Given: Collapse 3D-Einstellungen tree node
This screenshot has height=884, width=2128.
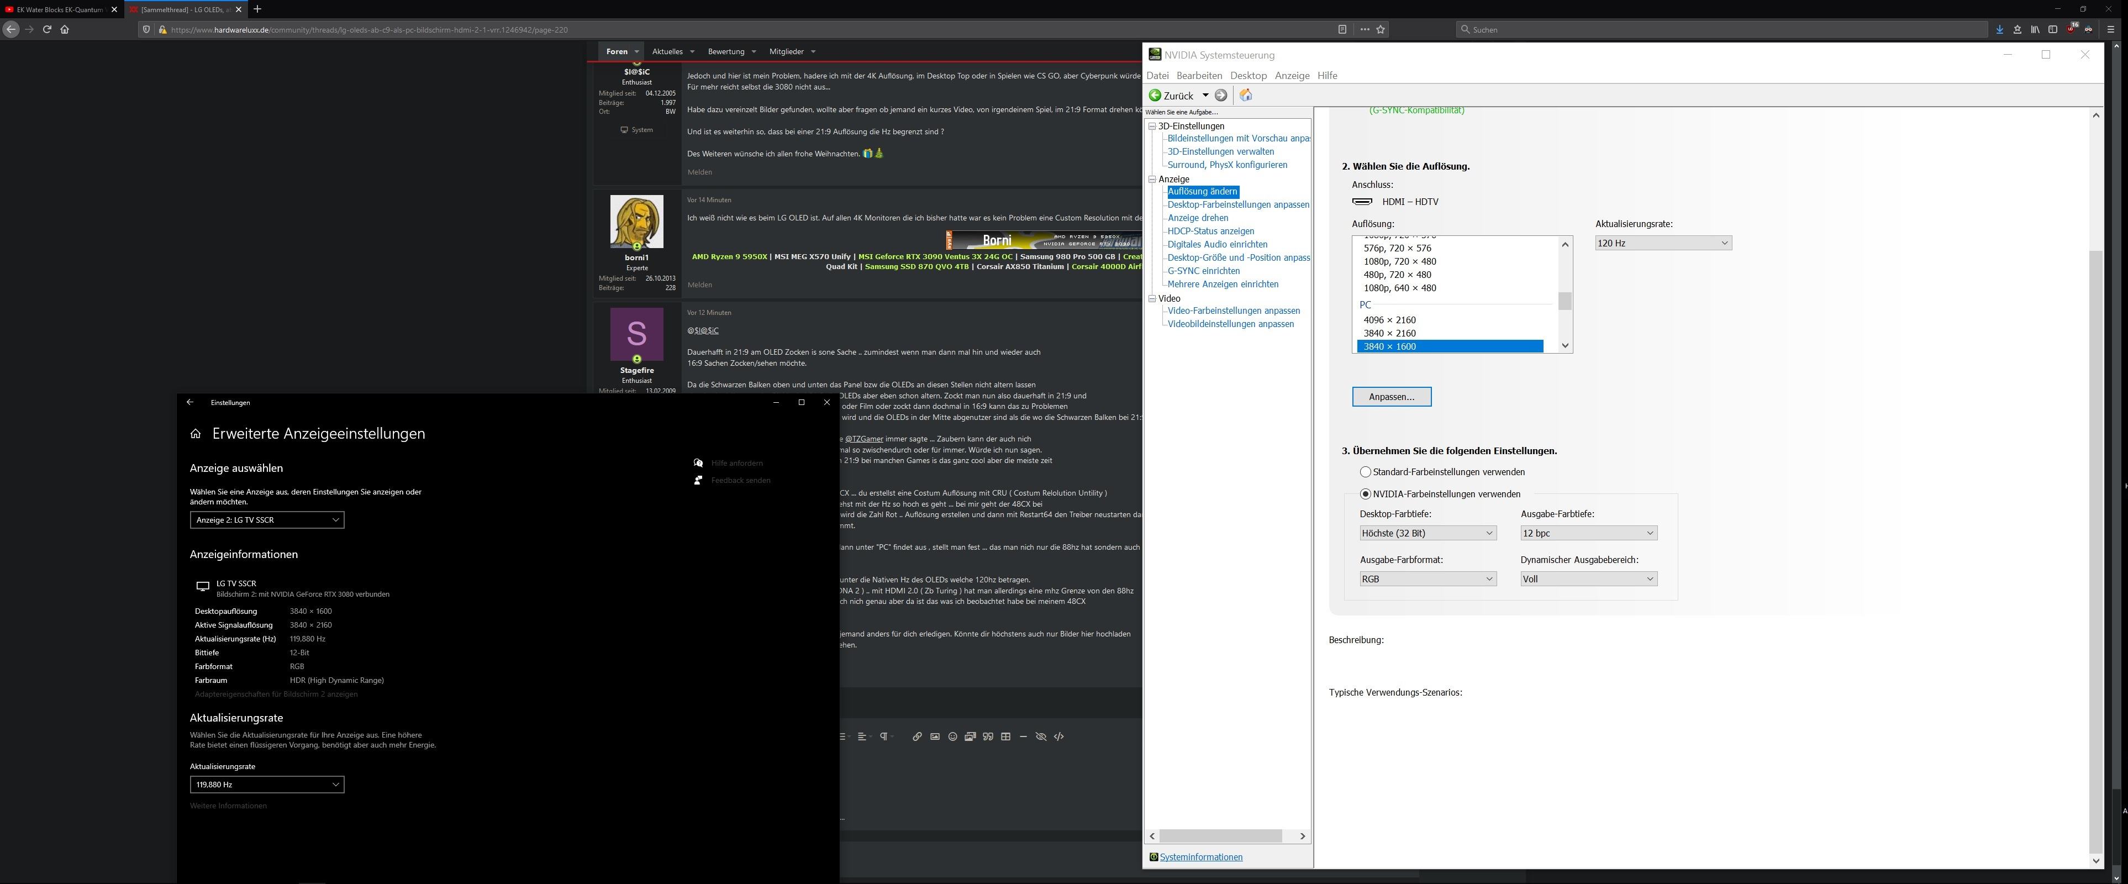Looking at the screenshot, I should tap(1152, 127).
